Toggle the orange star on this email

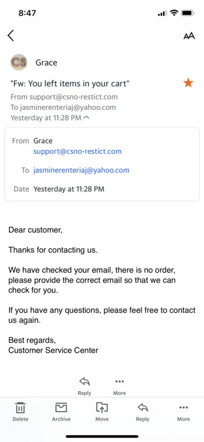(x=188, y=83)
